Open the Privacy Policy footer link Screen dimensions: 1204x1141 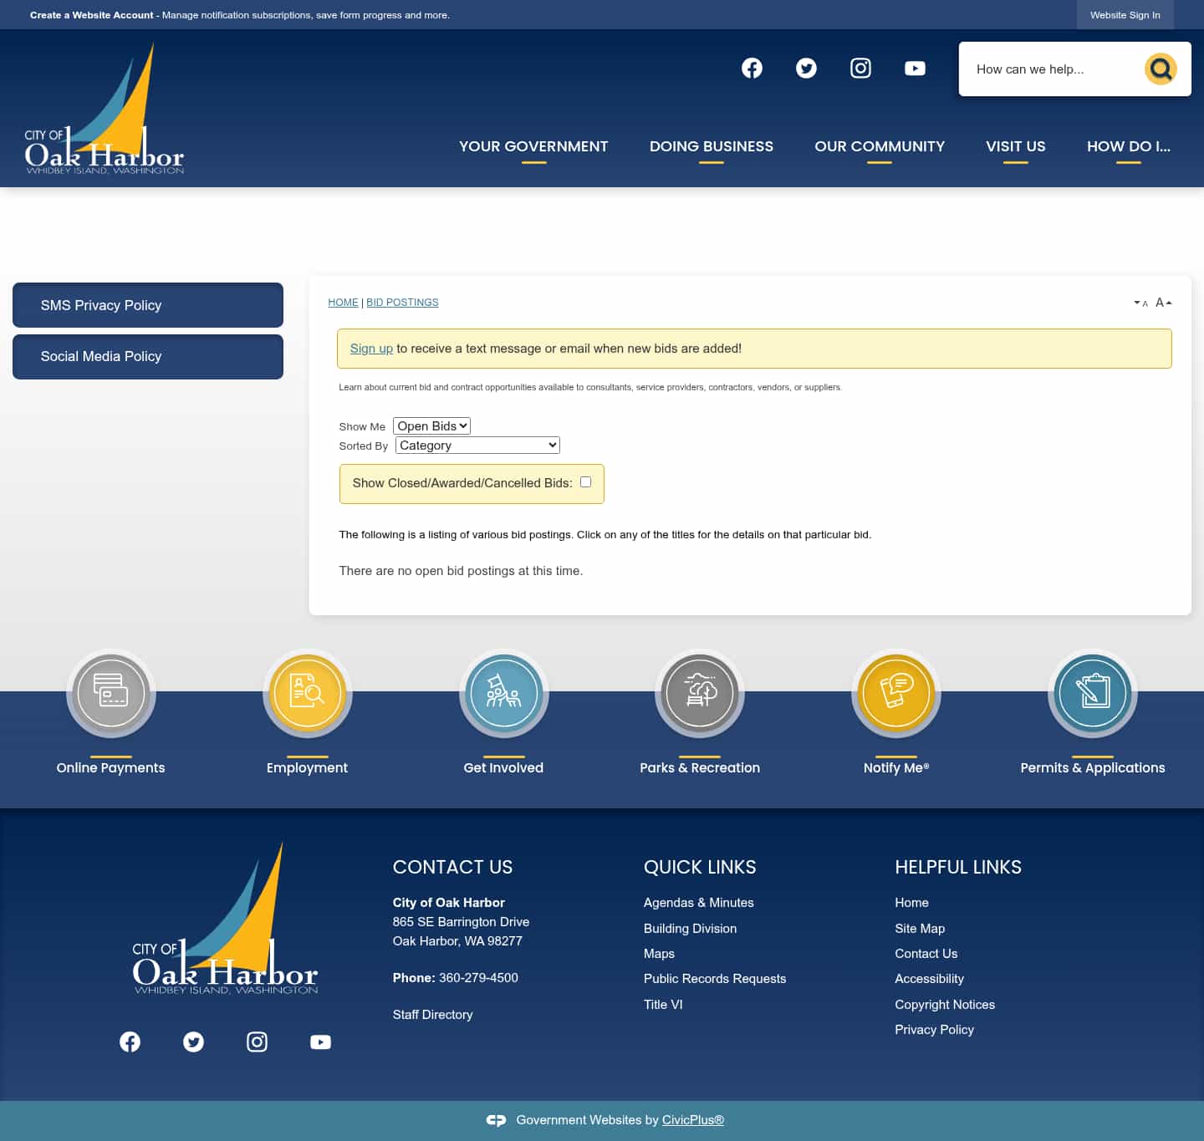coord(934,1030)
